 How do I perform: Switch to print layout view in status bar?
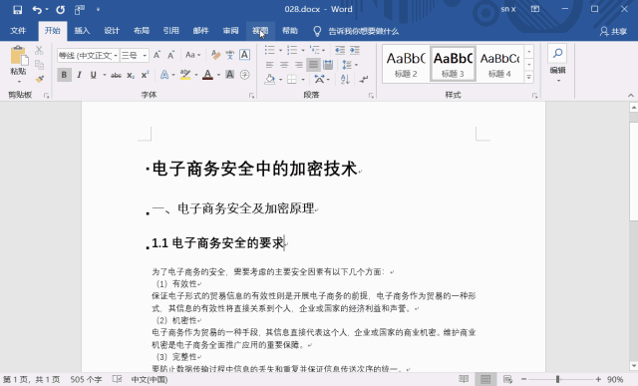coord(485,379)
